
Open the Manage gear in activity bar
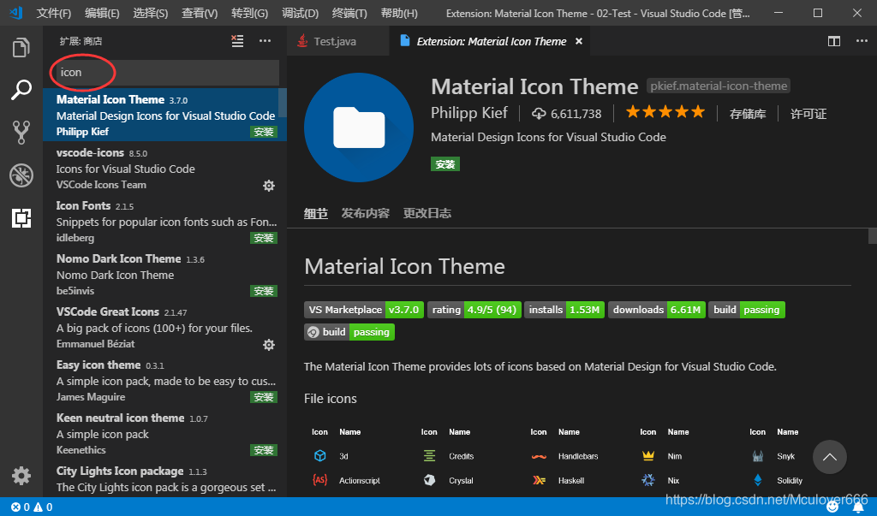(21, 476)
